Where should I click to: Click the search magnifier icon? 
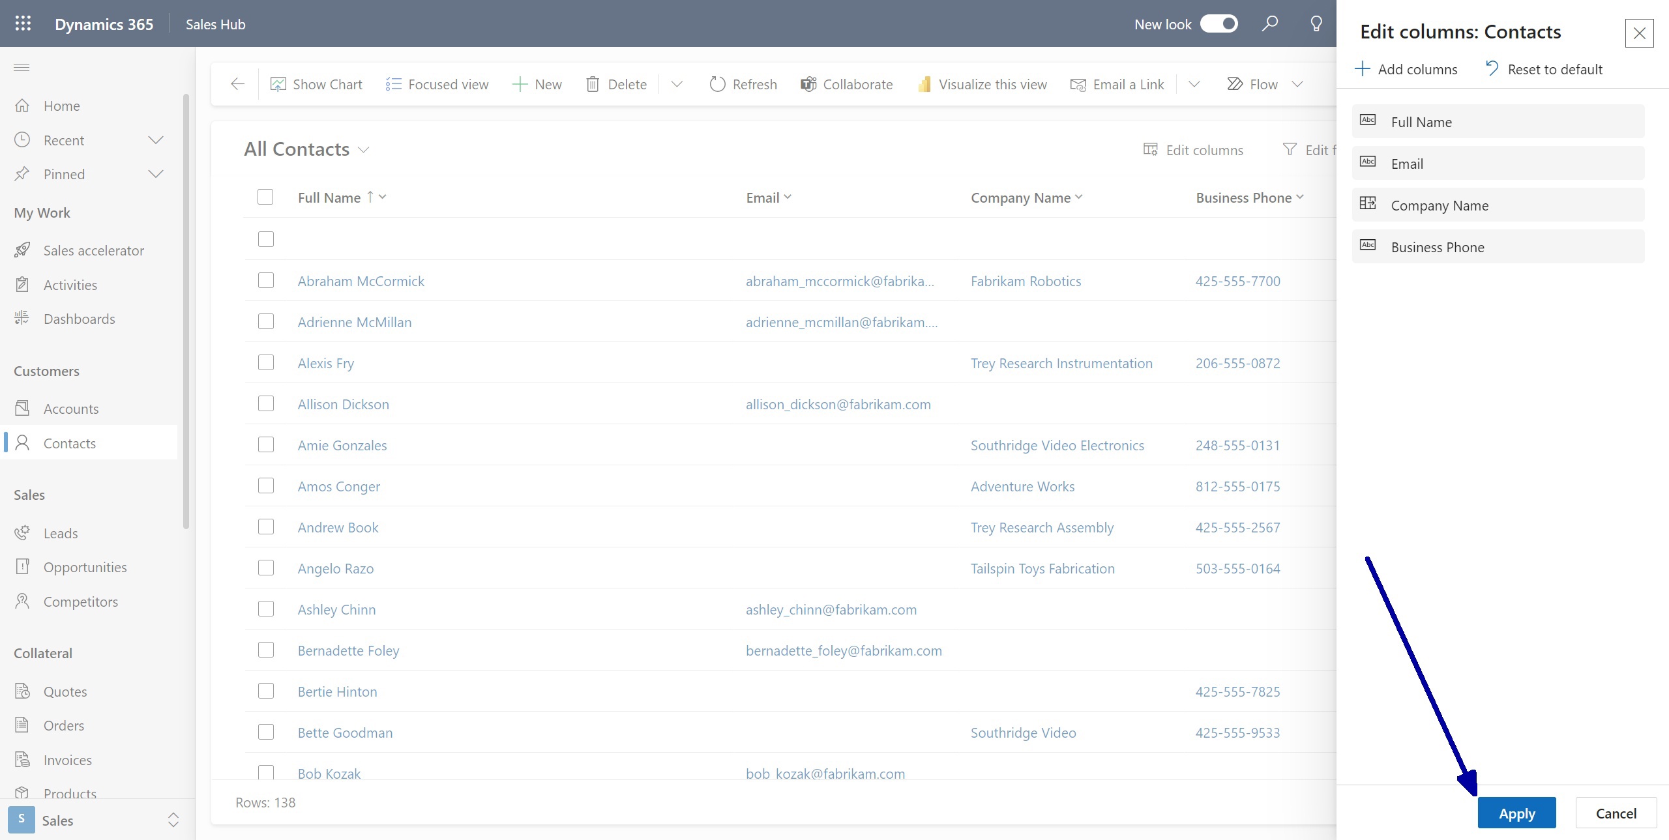click(1269, 24)
